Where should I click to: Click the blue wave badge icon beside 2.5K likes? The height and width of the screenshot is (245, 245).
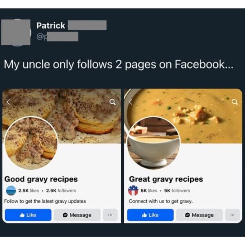11,190
